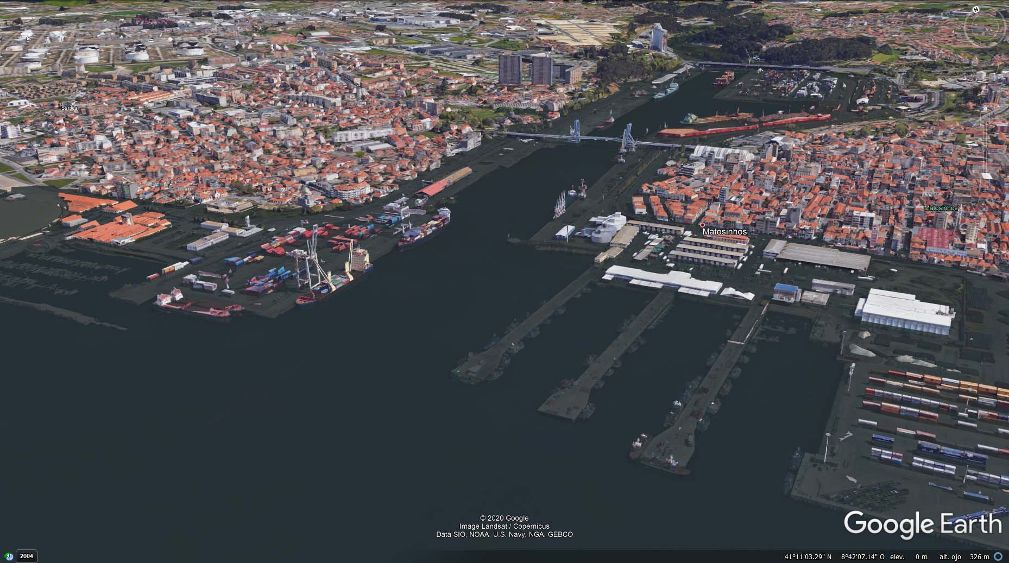Open the historical imagery clock icon
Viewport: 1009px width, 563px height.
coord(9,556)
